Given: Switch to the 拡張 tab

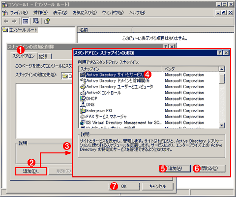Looking at the screenshot, I should click(x=43, y=56).
